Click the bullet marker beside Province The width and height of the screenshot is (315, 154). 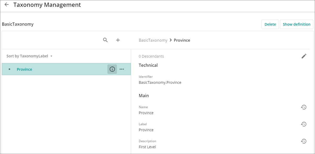click(x=10, y=69)
